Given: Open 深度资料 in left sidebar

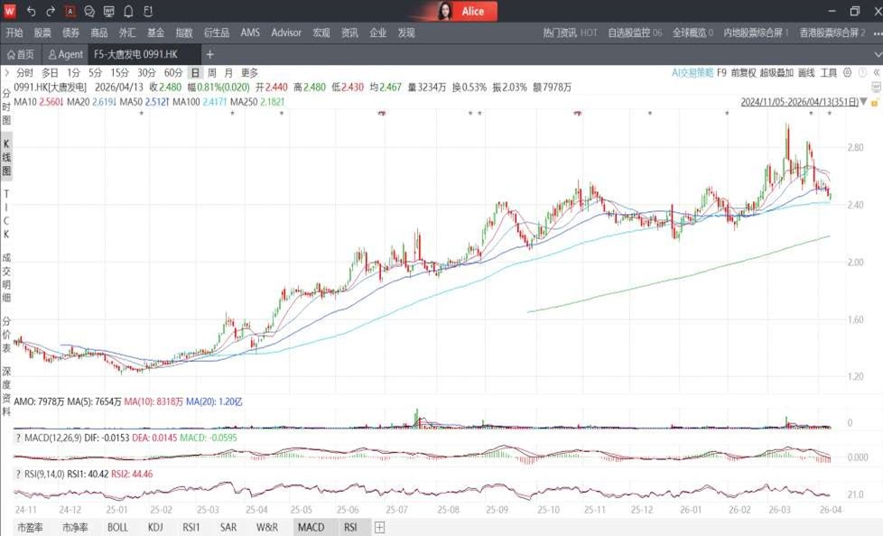Looking at the screenshot, I should 6,384.
